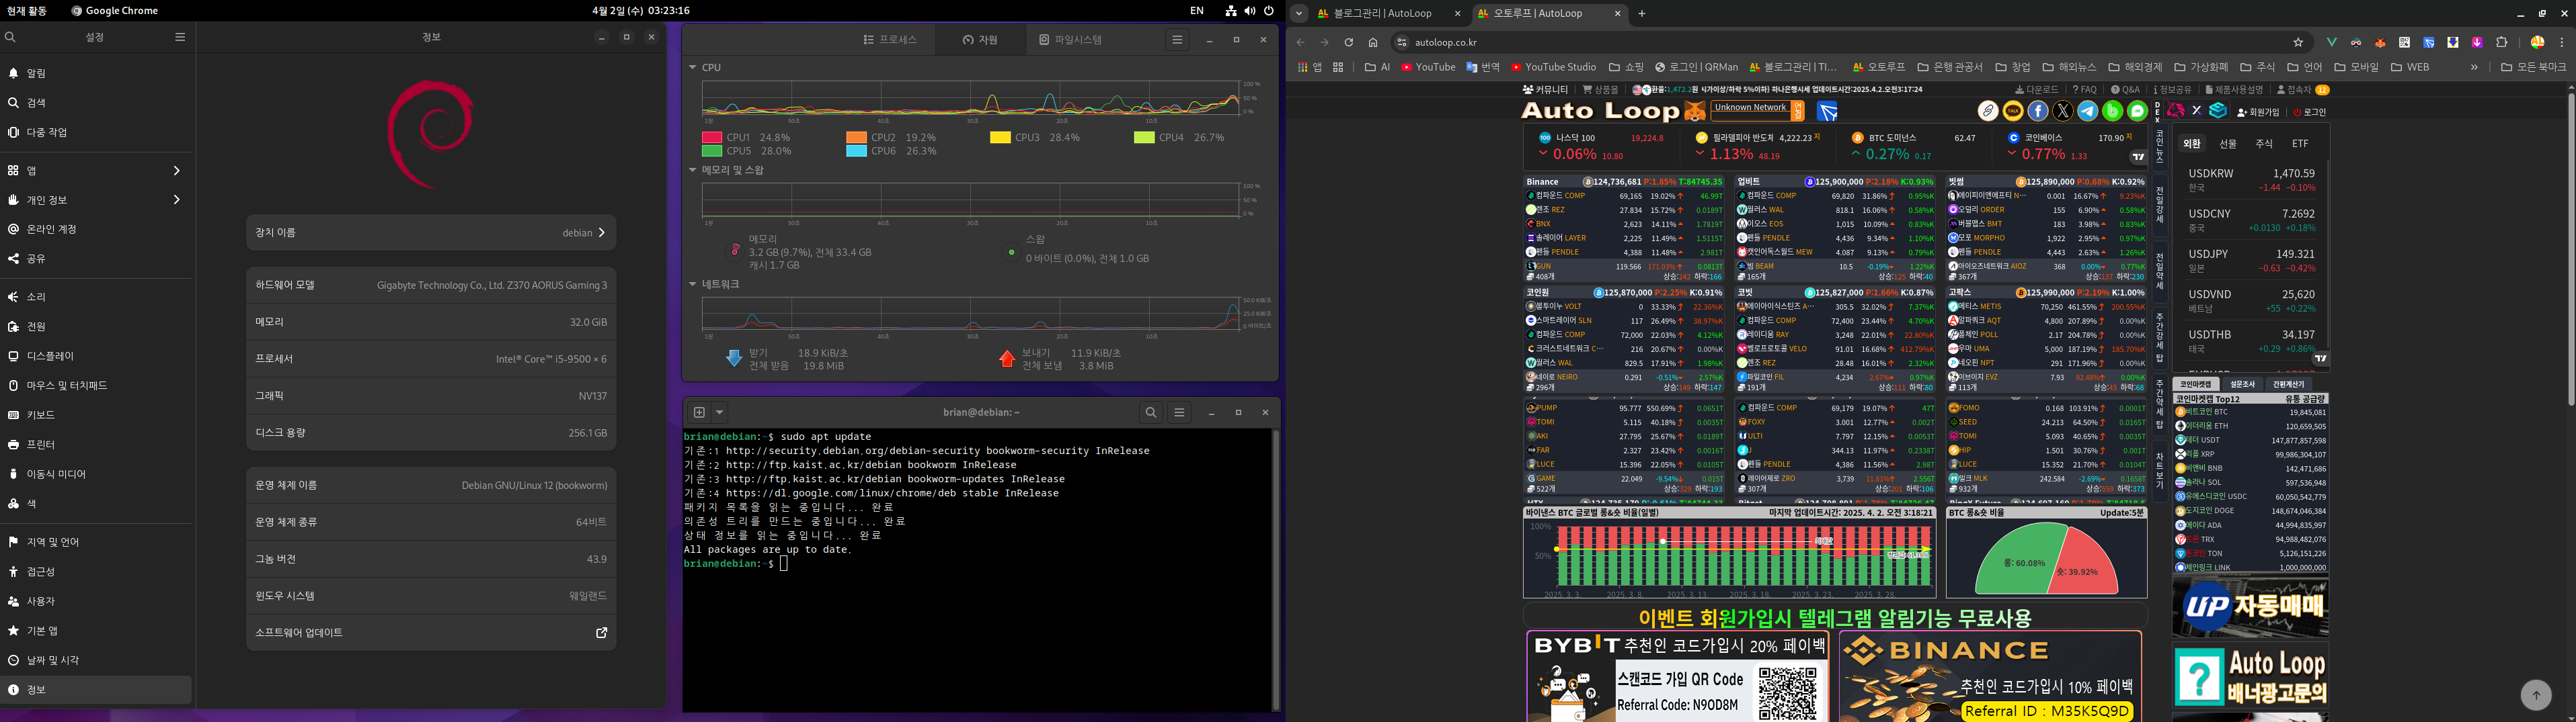Collapse 메모리 및 스왑 section
The height and width of the screenshot is (722, 2576).
tap(692, 170)
